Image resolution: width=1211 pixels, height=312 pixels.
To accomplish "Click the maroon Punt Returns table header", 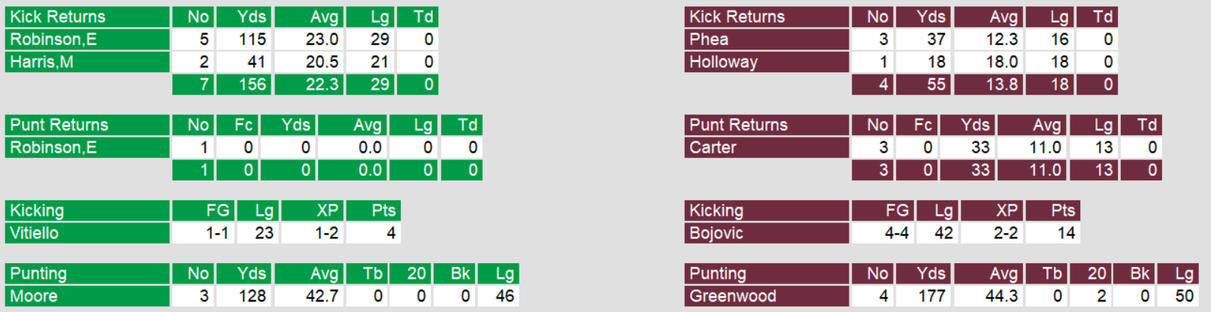I will click(738, 125).
